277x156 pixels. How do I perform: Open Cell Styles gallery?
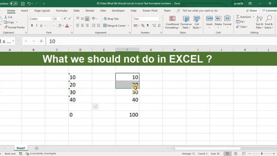(x=196, y=22)
